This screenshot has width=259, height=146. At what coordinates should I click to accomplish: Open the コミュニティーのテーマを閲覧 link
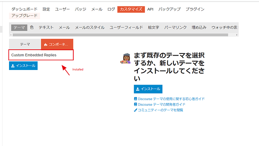coord(161,110)
